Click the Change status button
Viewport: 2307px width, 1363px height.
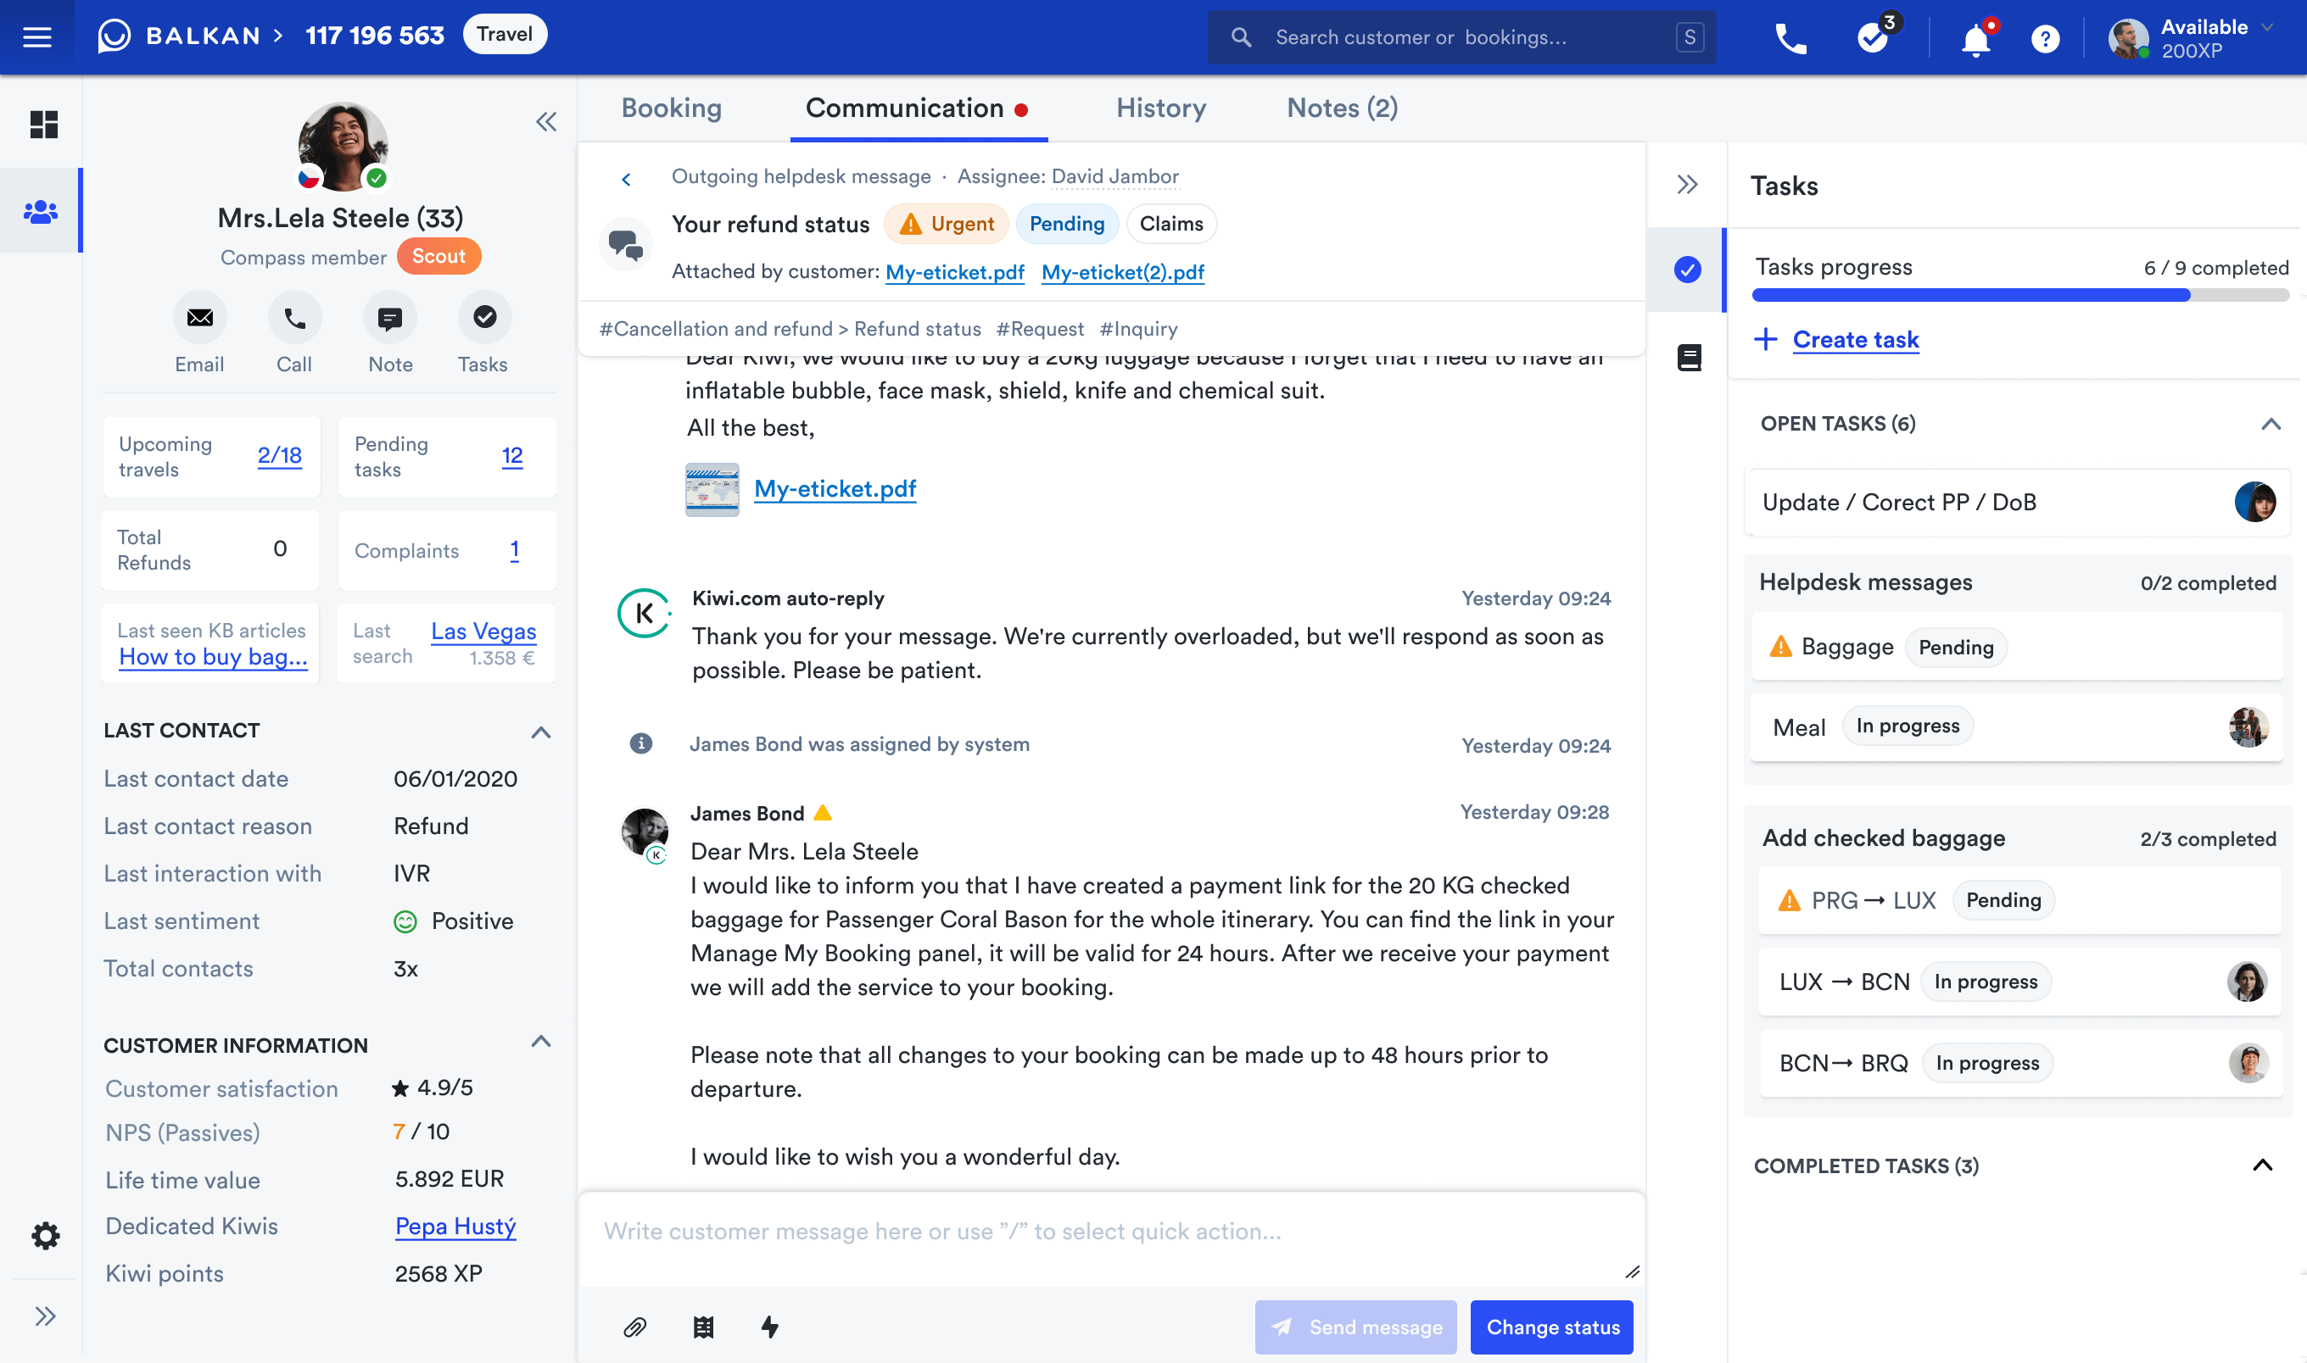click(x=1552, y=1327)
